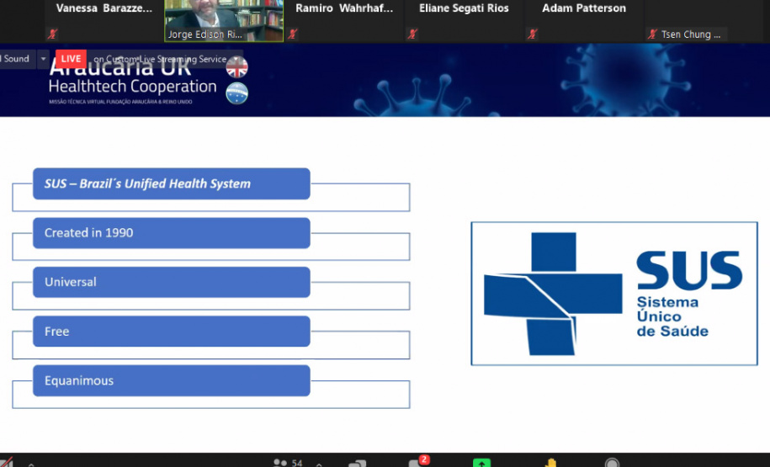Click the Record icon in the bottom toolbar

click(x=613, y=463)
